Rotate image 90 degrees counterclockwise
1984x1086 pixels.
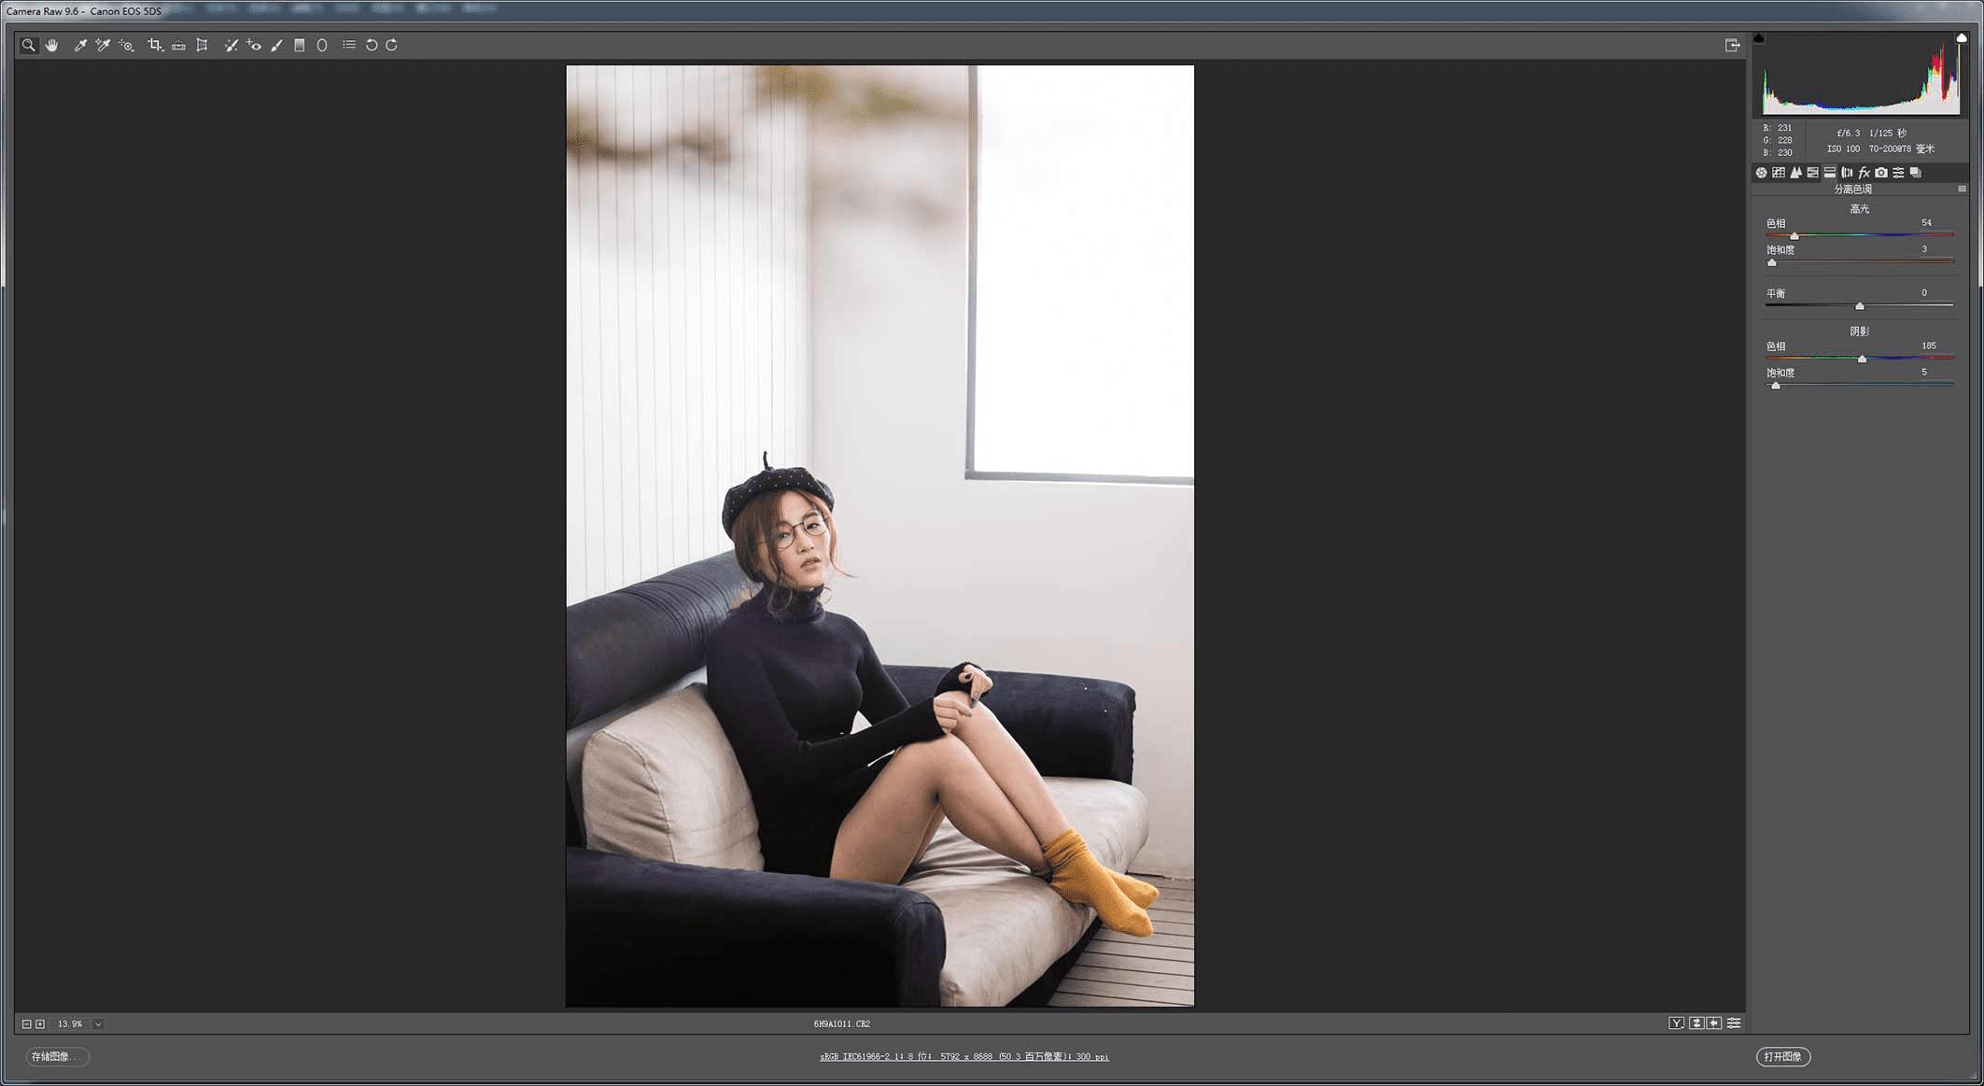(x=372, y=45)
